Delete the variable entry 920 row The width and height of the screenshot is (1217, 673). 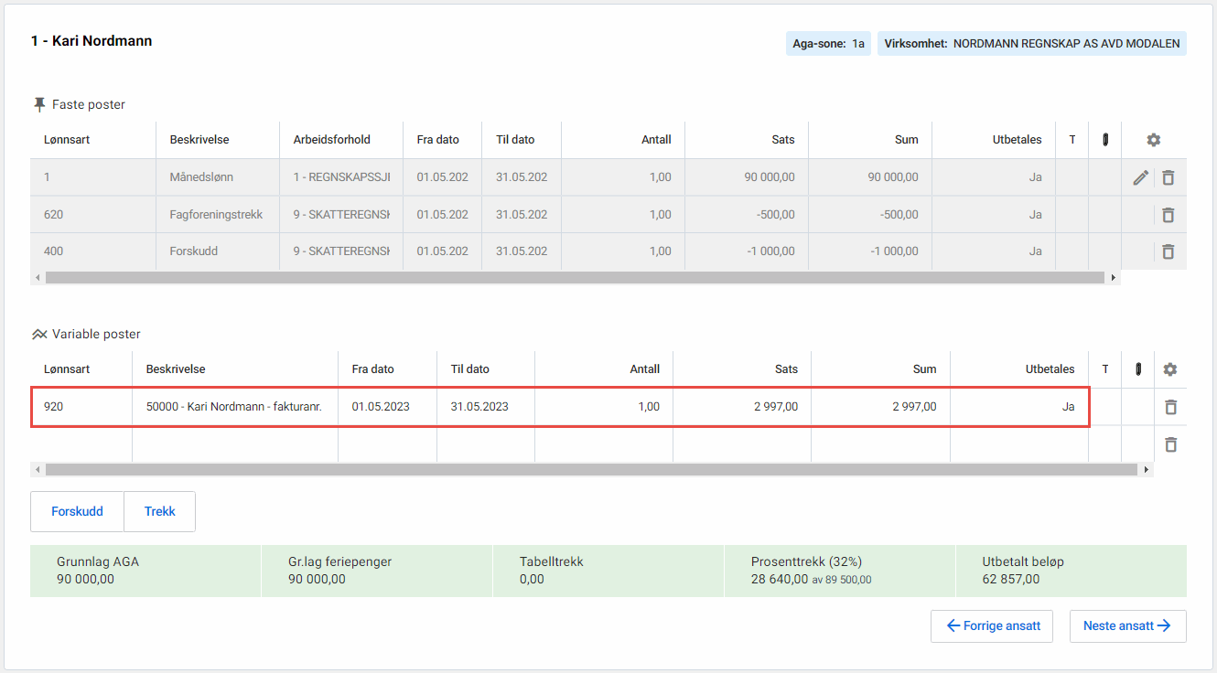1170,407
